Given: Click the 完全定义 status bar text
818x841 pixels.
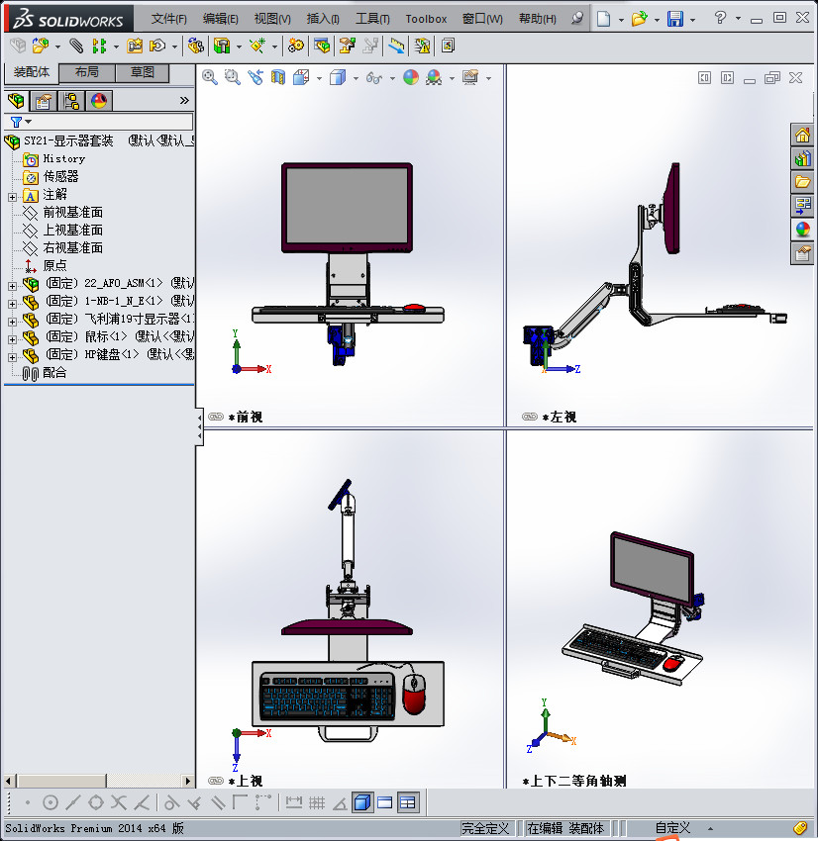Looking at the screenshot, I should pos(486,828).
